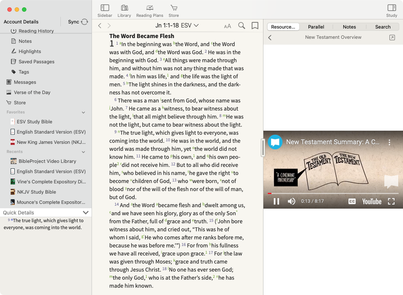403x295 pixels.
Task: Open Saved Passages
Action: tap(33, 61)
